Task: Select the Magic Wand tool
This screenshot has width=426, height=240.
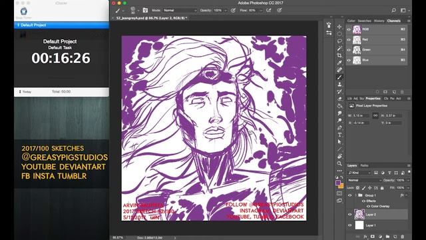Action: pyautogui.click(x=339, y=49)
